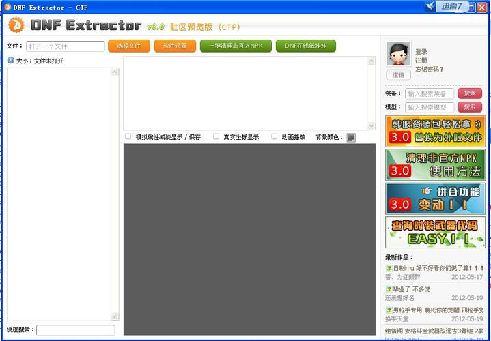Click the 选择文件 orange button

pos(128,46)
